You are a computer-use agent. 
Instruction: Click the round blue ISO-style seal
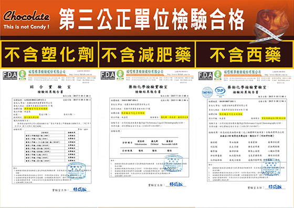(x=207, y=92)
